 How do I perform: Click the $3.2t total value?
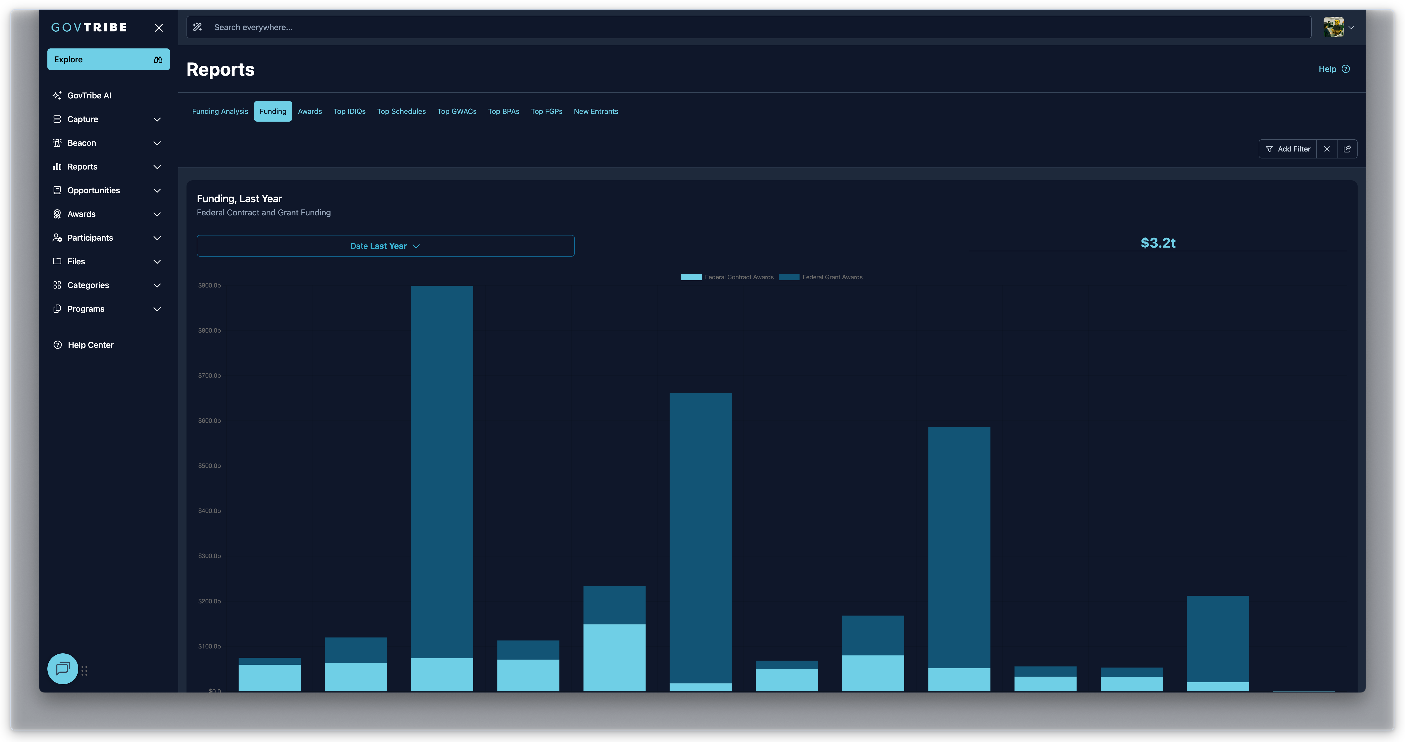point(1158,243)
